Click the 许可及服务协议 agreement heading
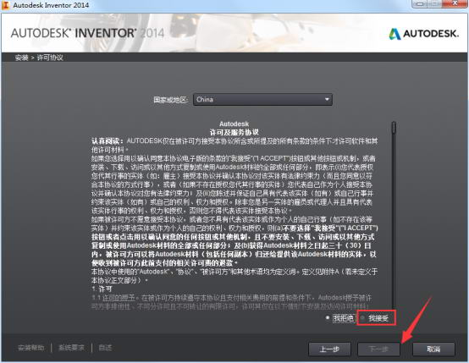The image size is (469, 363). tap(234, 132)
